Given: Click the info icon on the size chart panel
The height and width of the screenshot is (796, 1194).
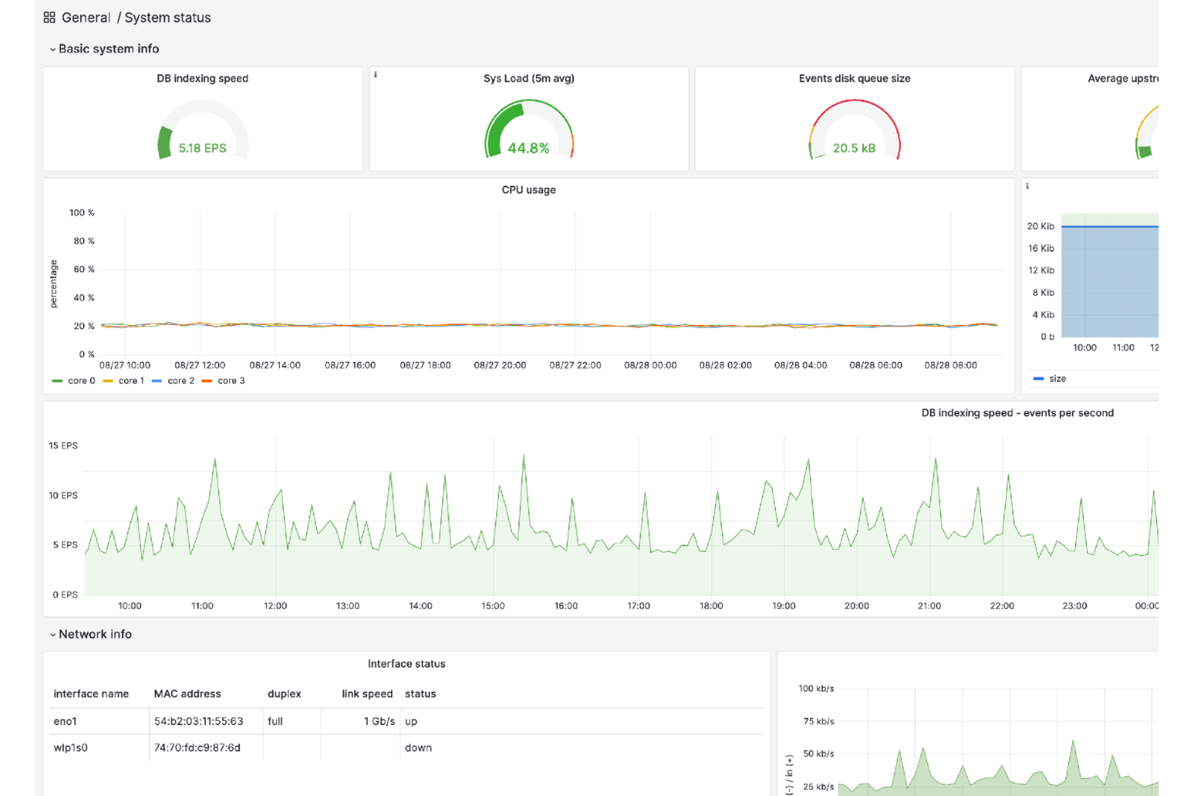Looking at the screenshot, I should (x=1027, y=185).
